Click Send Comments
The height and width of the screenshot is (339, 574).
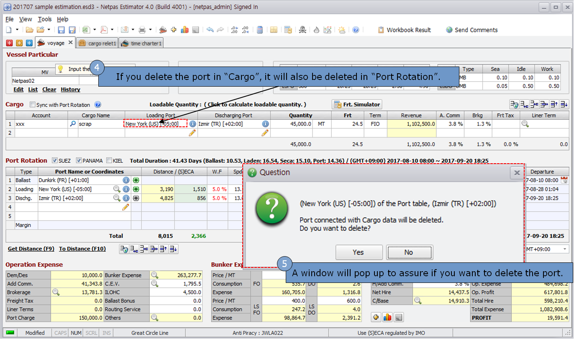pos(471,30)
